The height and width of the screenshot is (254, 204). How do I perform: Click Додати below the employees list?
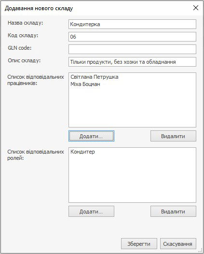point(91,136)
